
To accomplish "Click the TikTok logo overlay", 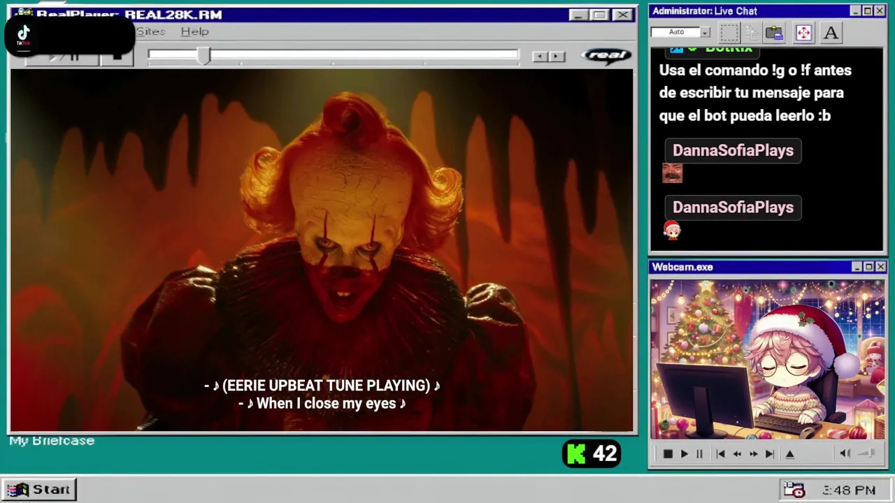I will [x=24, y=35].
